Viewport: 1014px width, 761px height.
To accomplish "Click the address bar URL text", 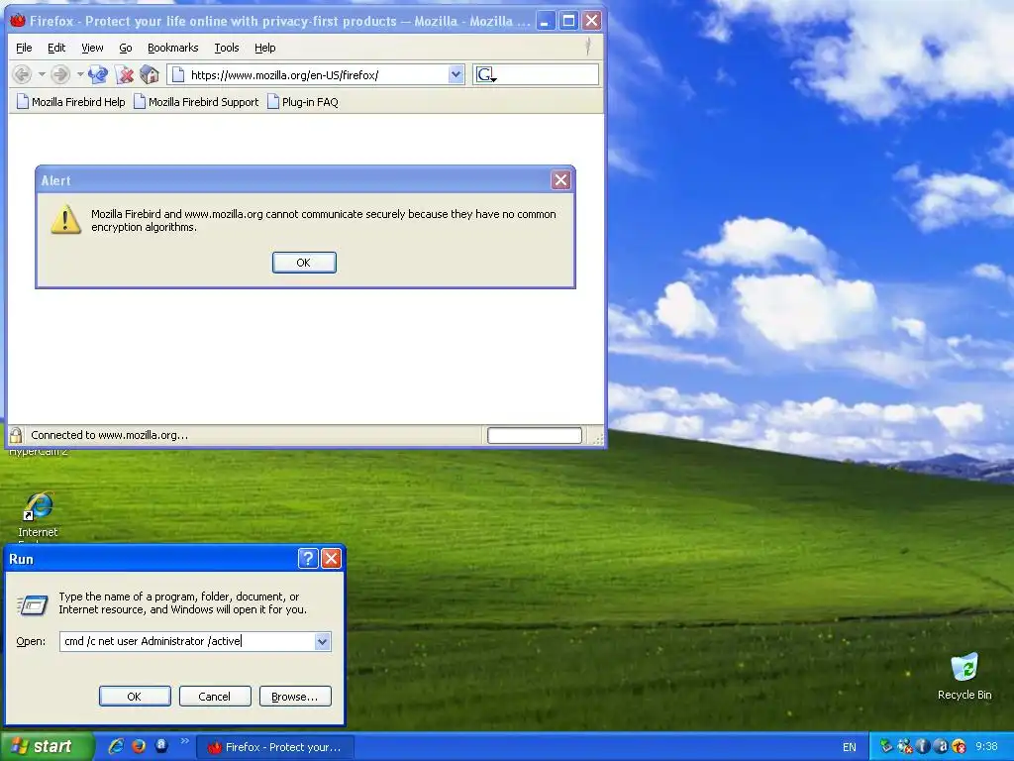I will tap(284, 75).
